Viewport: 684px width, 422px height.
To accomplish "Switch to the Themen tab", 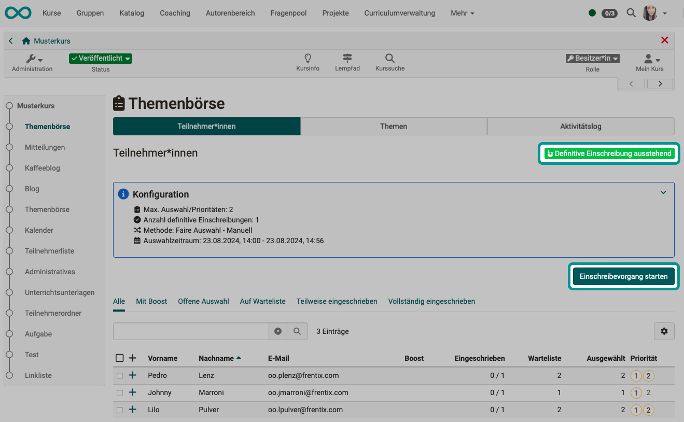I will (x=394, y=126).
